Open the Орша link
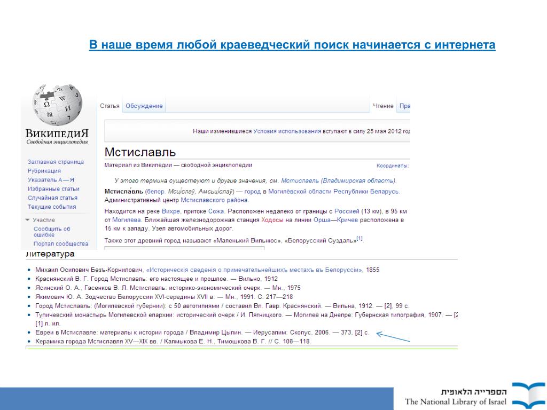Screen dimensions: 547x410 [322, 220]
